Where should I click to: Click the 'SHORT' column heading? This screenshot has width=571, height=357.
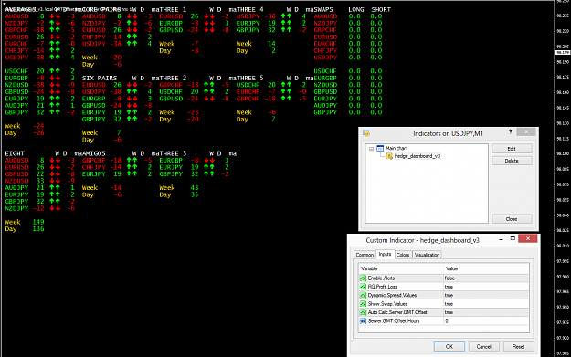(x=381, y=9)
